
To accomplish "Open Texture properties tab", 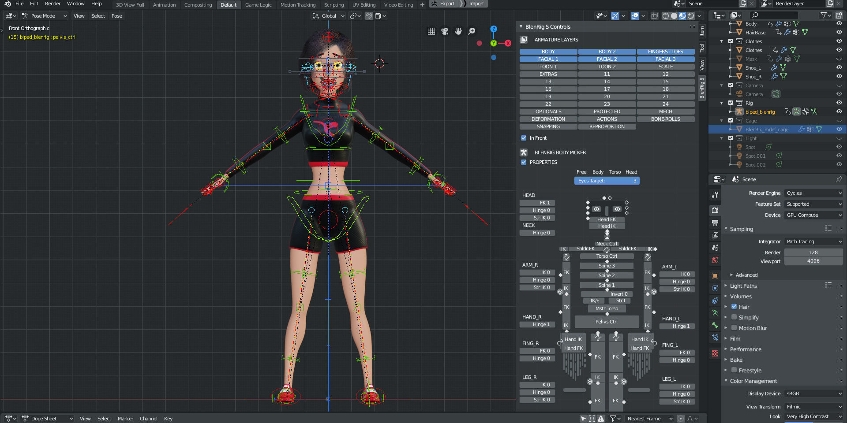I will [715, 353].
